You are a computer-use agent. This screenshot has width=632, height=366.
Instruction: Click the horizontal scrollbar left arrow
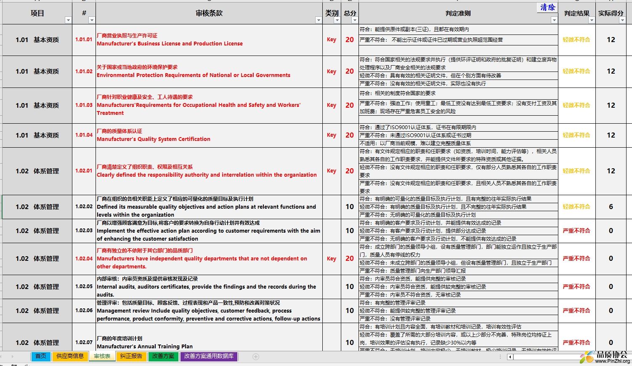(x=510, y=357)
